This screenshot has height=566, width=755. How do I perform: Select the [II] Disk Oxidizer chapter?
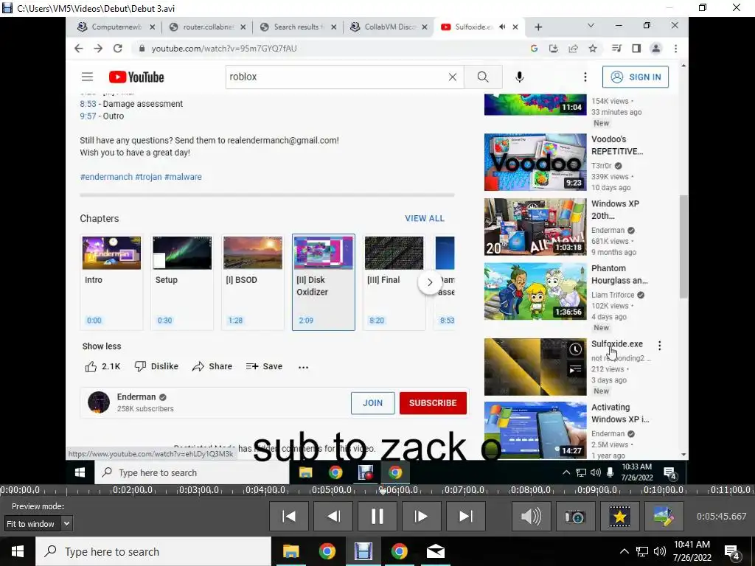(x=324, y=282)
